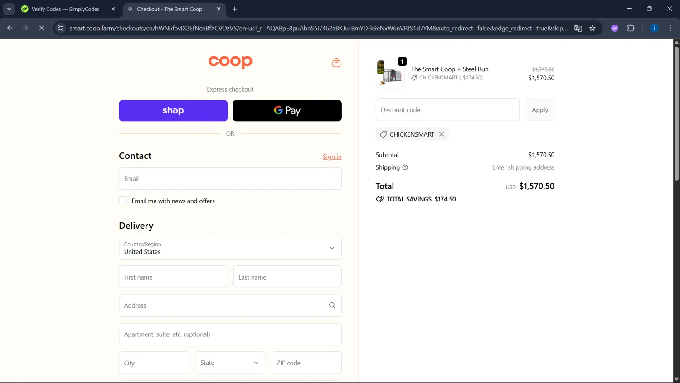Click the CHICKENSMART (-$174.50) line item tag
Image resolution: width=680 pixels, height=383 pixels.
[x=447, y=78]
